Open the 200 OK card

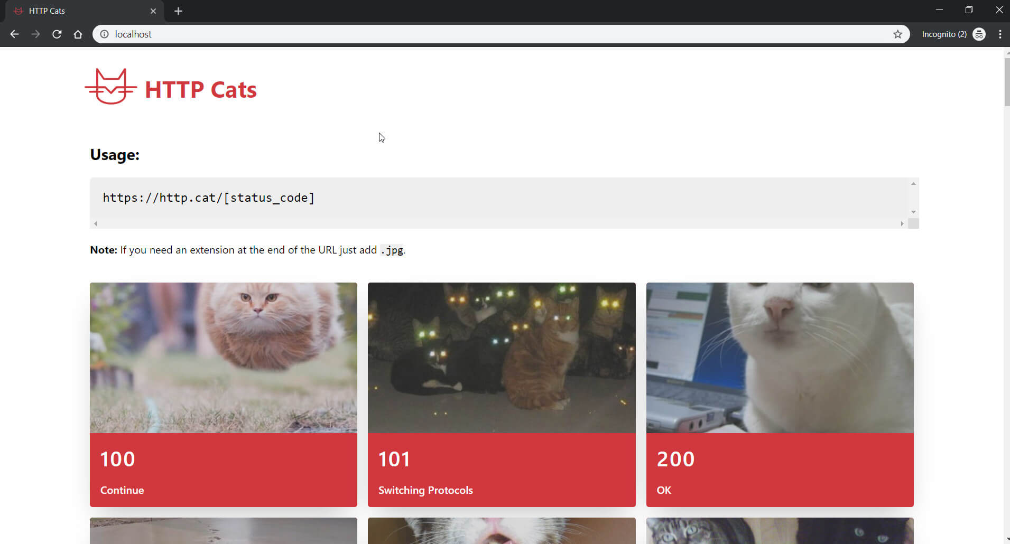click(x=780, y=395)
